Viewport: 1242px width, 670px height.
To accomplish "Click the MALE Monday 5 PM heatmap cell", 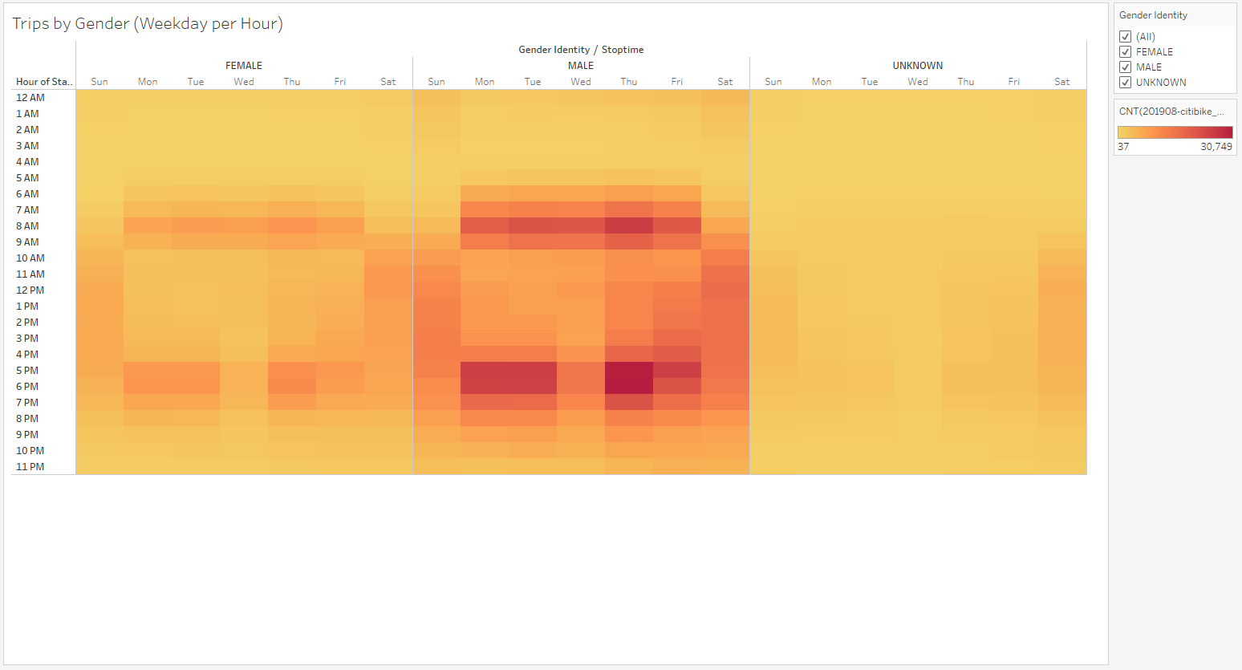I will [485, 370].
